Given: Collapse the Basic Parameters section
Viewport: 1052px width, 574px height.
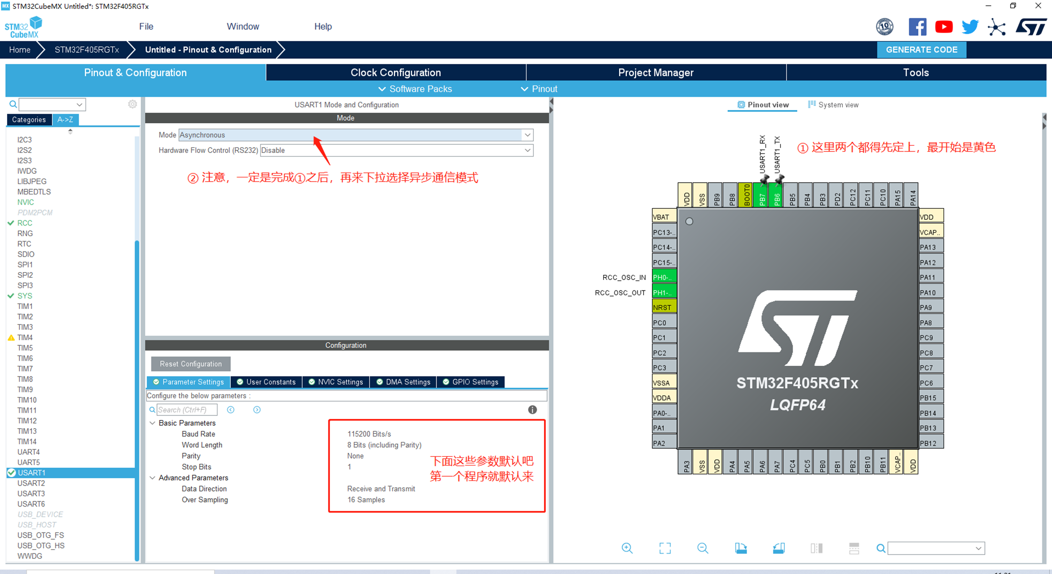Looking at the screenshot, I should click(156, 423).
